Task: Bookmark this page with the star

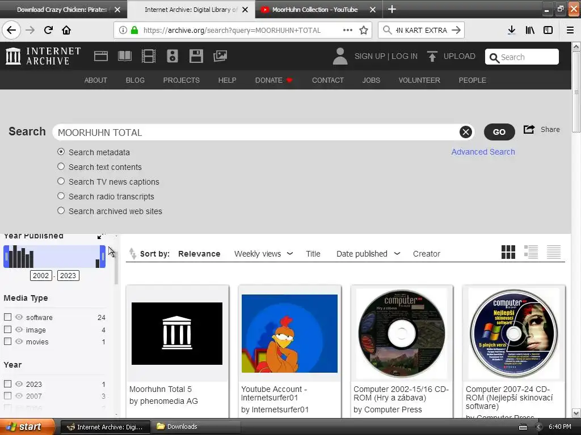Action: pos(364,31)
